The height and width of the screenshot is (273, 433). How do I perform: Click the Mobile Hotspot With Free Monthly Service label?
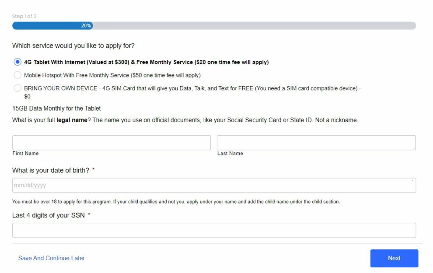click(x=112, y=75)
